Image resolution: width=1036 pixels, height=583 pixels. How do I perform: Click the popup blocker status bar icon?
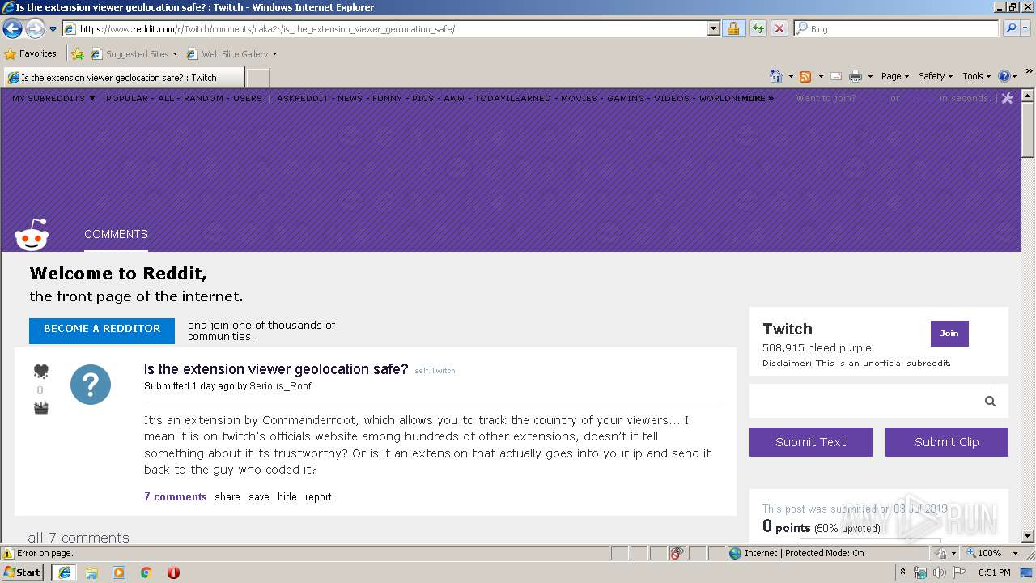point(677,553)
